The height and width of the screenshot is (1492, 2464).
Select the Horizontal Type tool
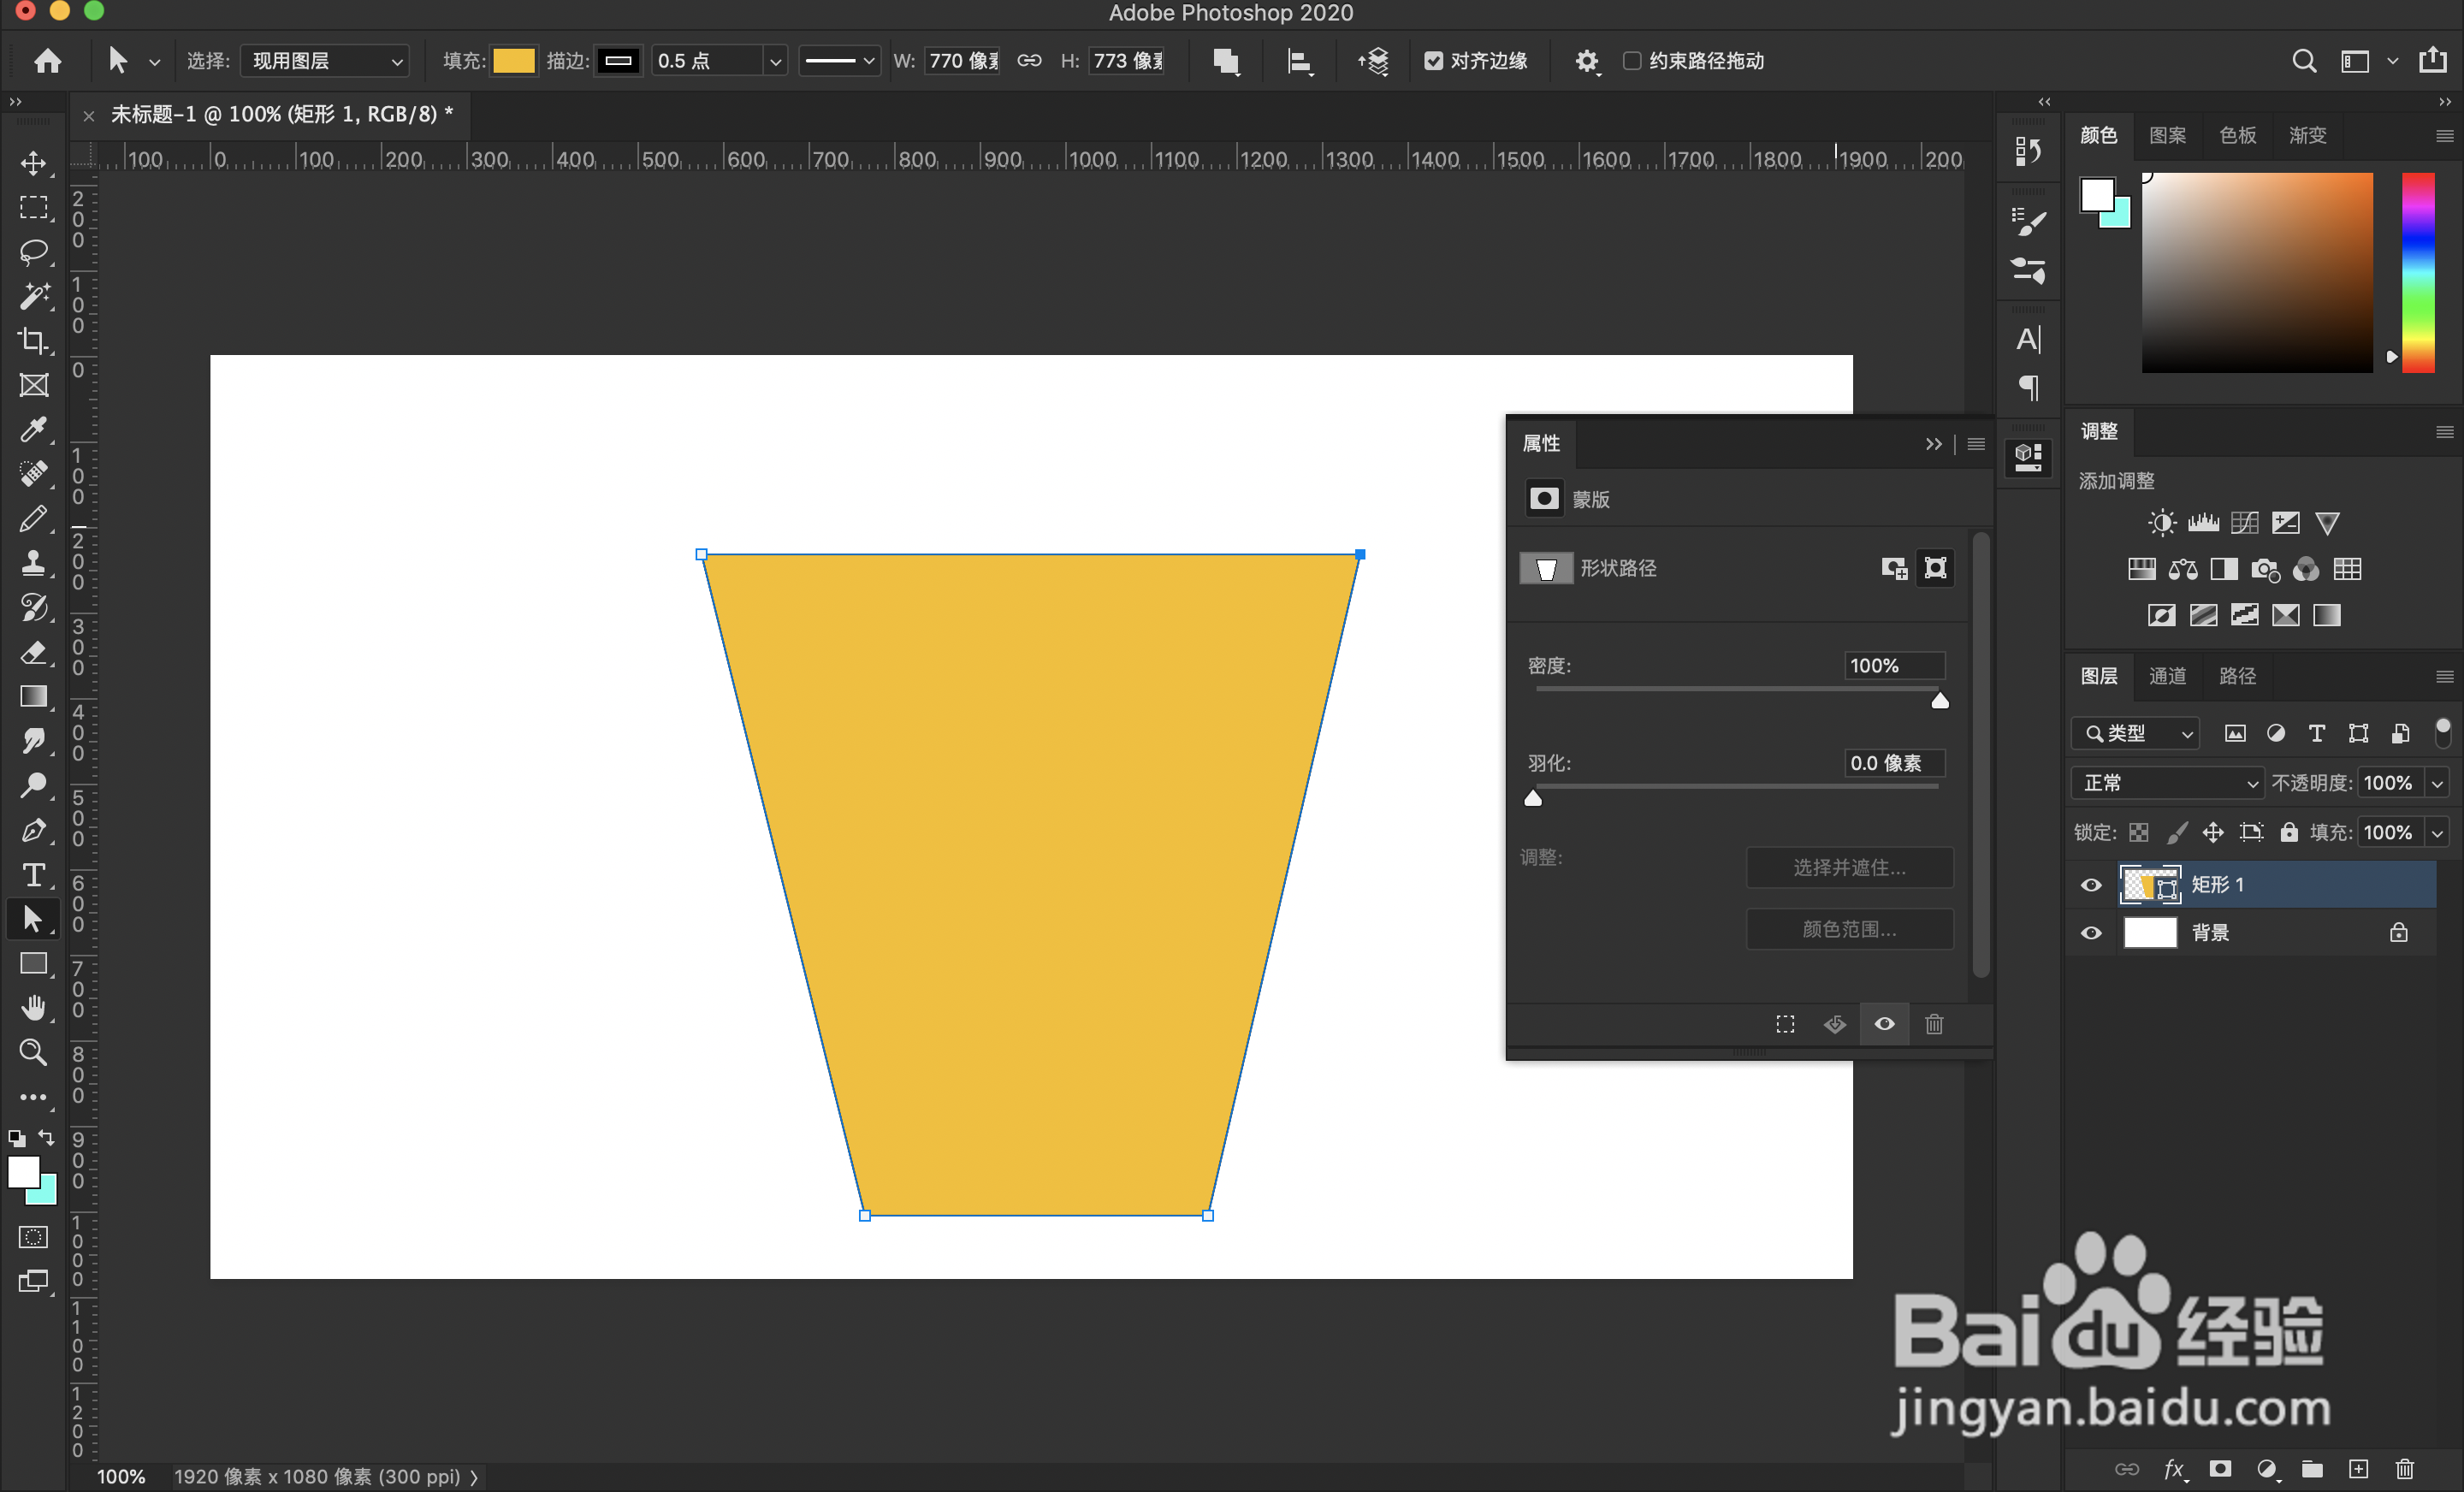34,875
